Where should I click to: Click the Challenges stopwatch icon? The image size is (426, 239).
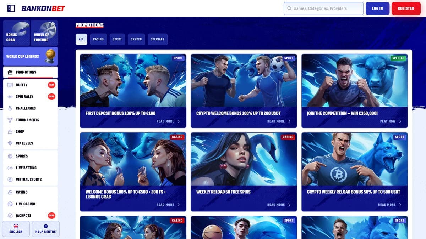pos(10,108)
